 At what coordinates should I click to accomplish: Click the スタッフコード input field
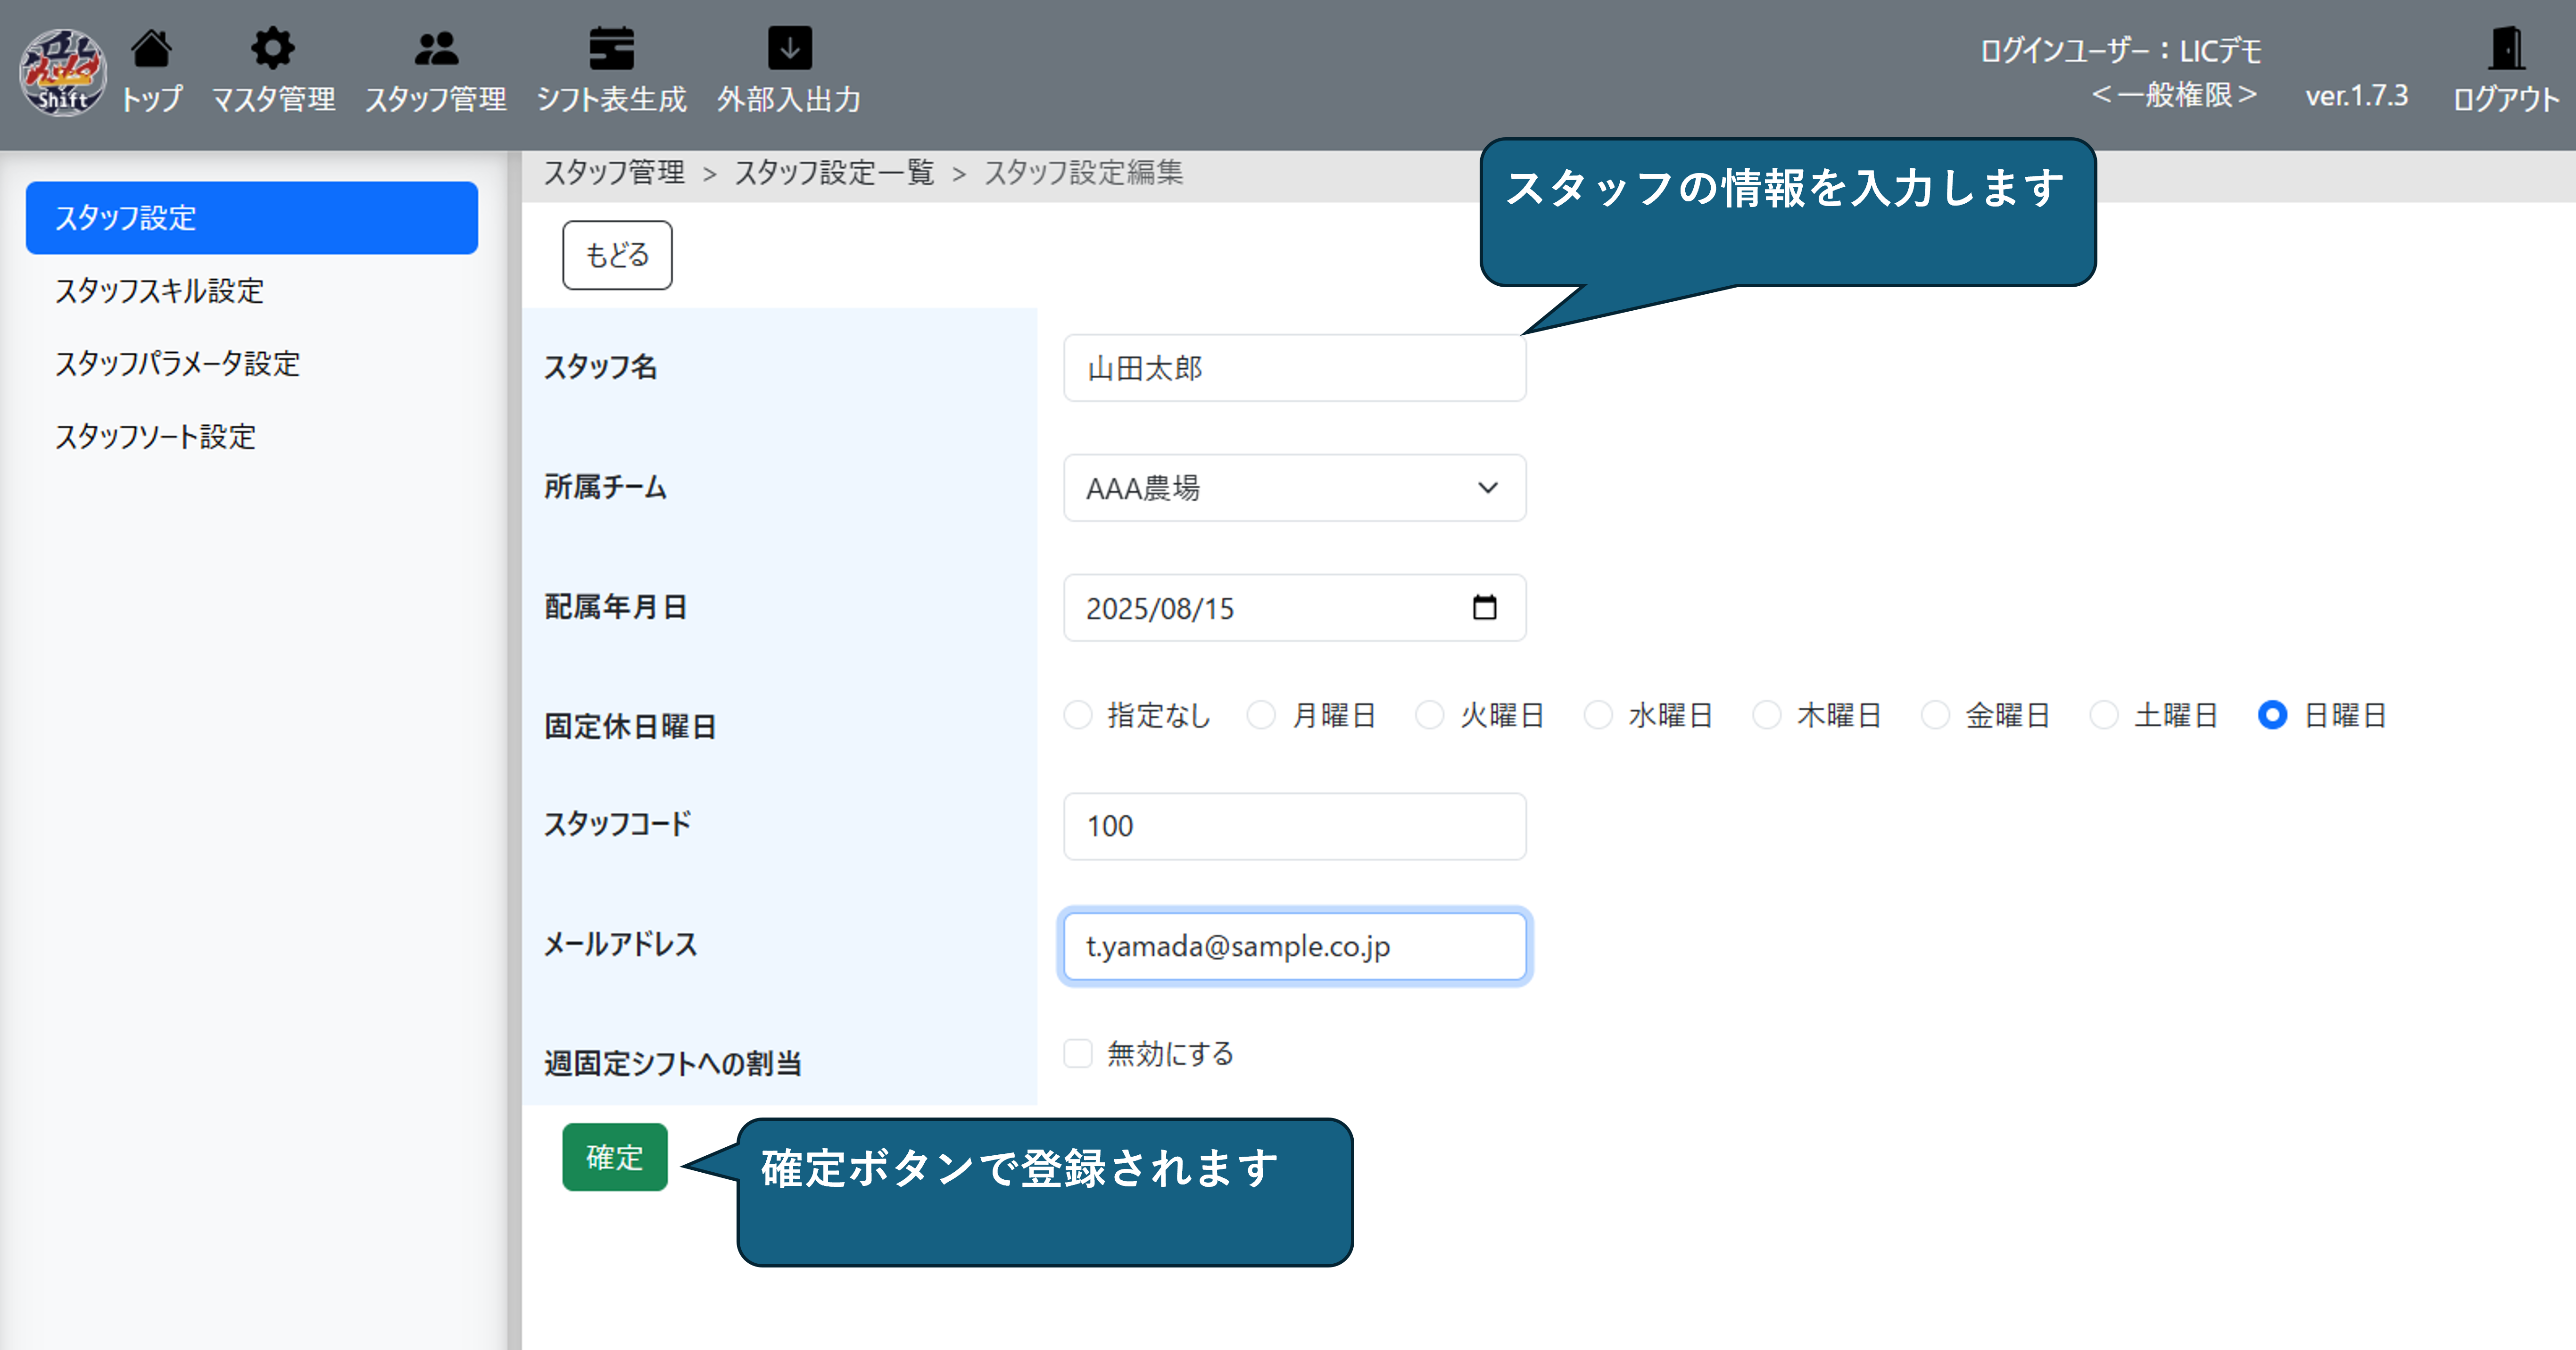[x=1294, y=826]
